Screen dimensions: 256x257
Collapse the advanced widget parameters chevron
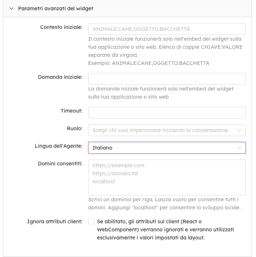point(11,8)
